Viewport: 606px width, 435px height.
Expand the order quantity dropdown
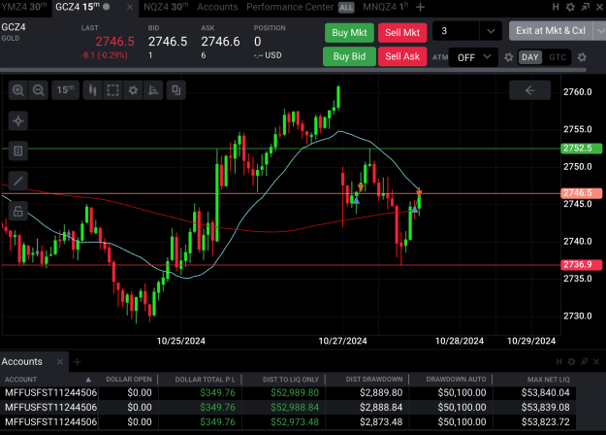point(491,31)
